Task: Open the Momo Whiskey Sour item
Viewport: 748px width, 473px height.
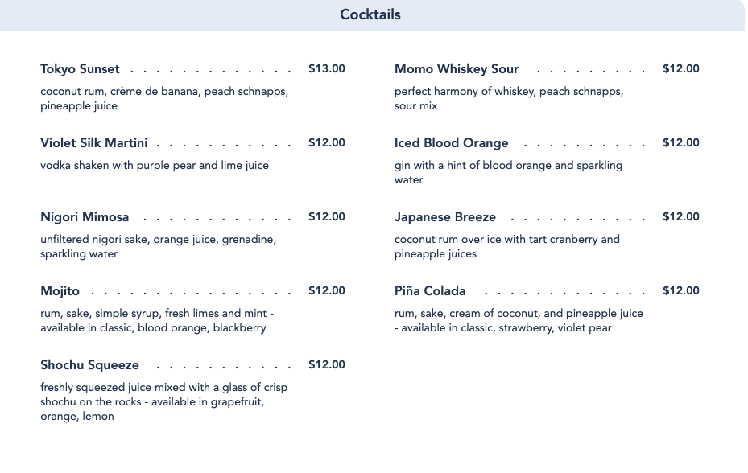Action: point(457,69)
